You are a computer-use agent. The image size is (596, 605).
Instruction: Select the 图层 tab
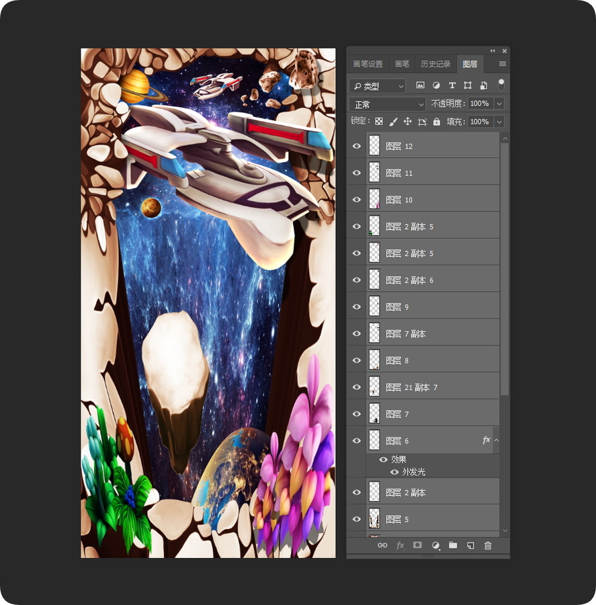pos(470,64)
